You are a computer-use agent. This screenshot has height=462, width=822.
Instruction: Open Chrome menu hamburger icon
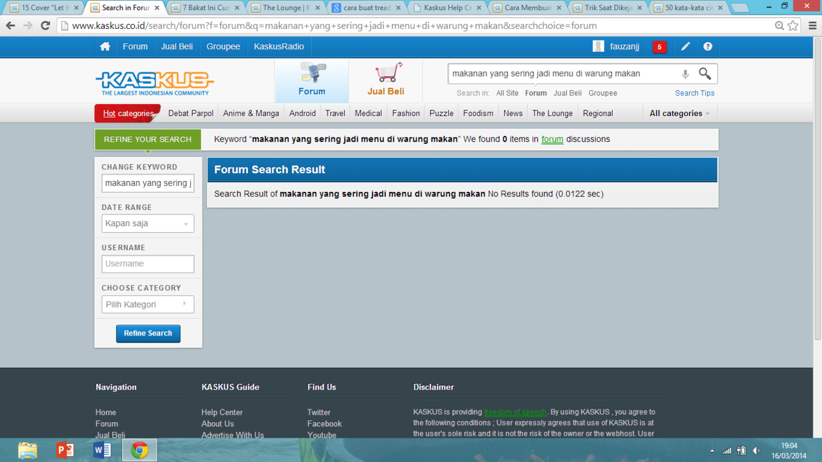[x=812, y=26]
